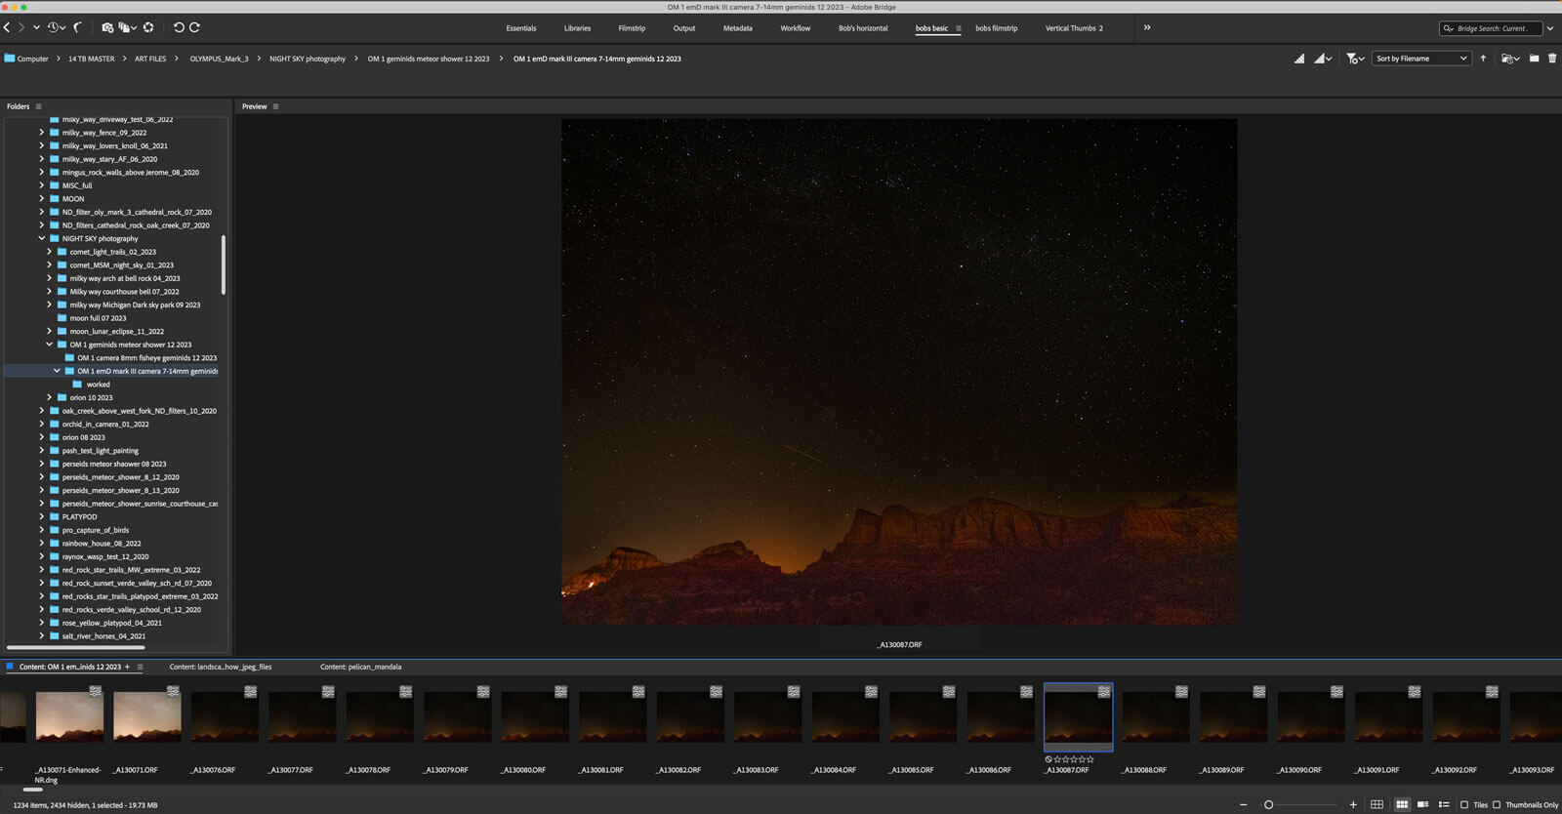
Task: Click the Delete trash can icon
Action: [x=1552, y=59]
